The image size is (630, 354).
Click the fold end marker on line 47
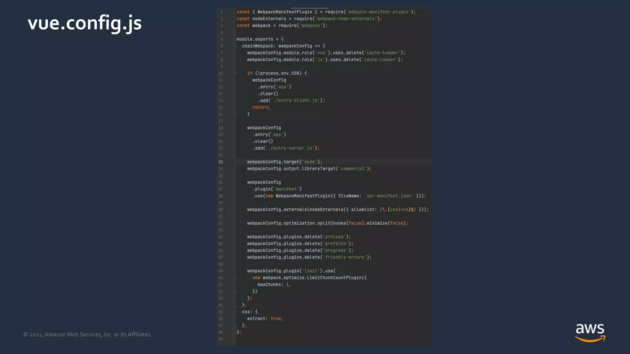[x=235, y=325]
